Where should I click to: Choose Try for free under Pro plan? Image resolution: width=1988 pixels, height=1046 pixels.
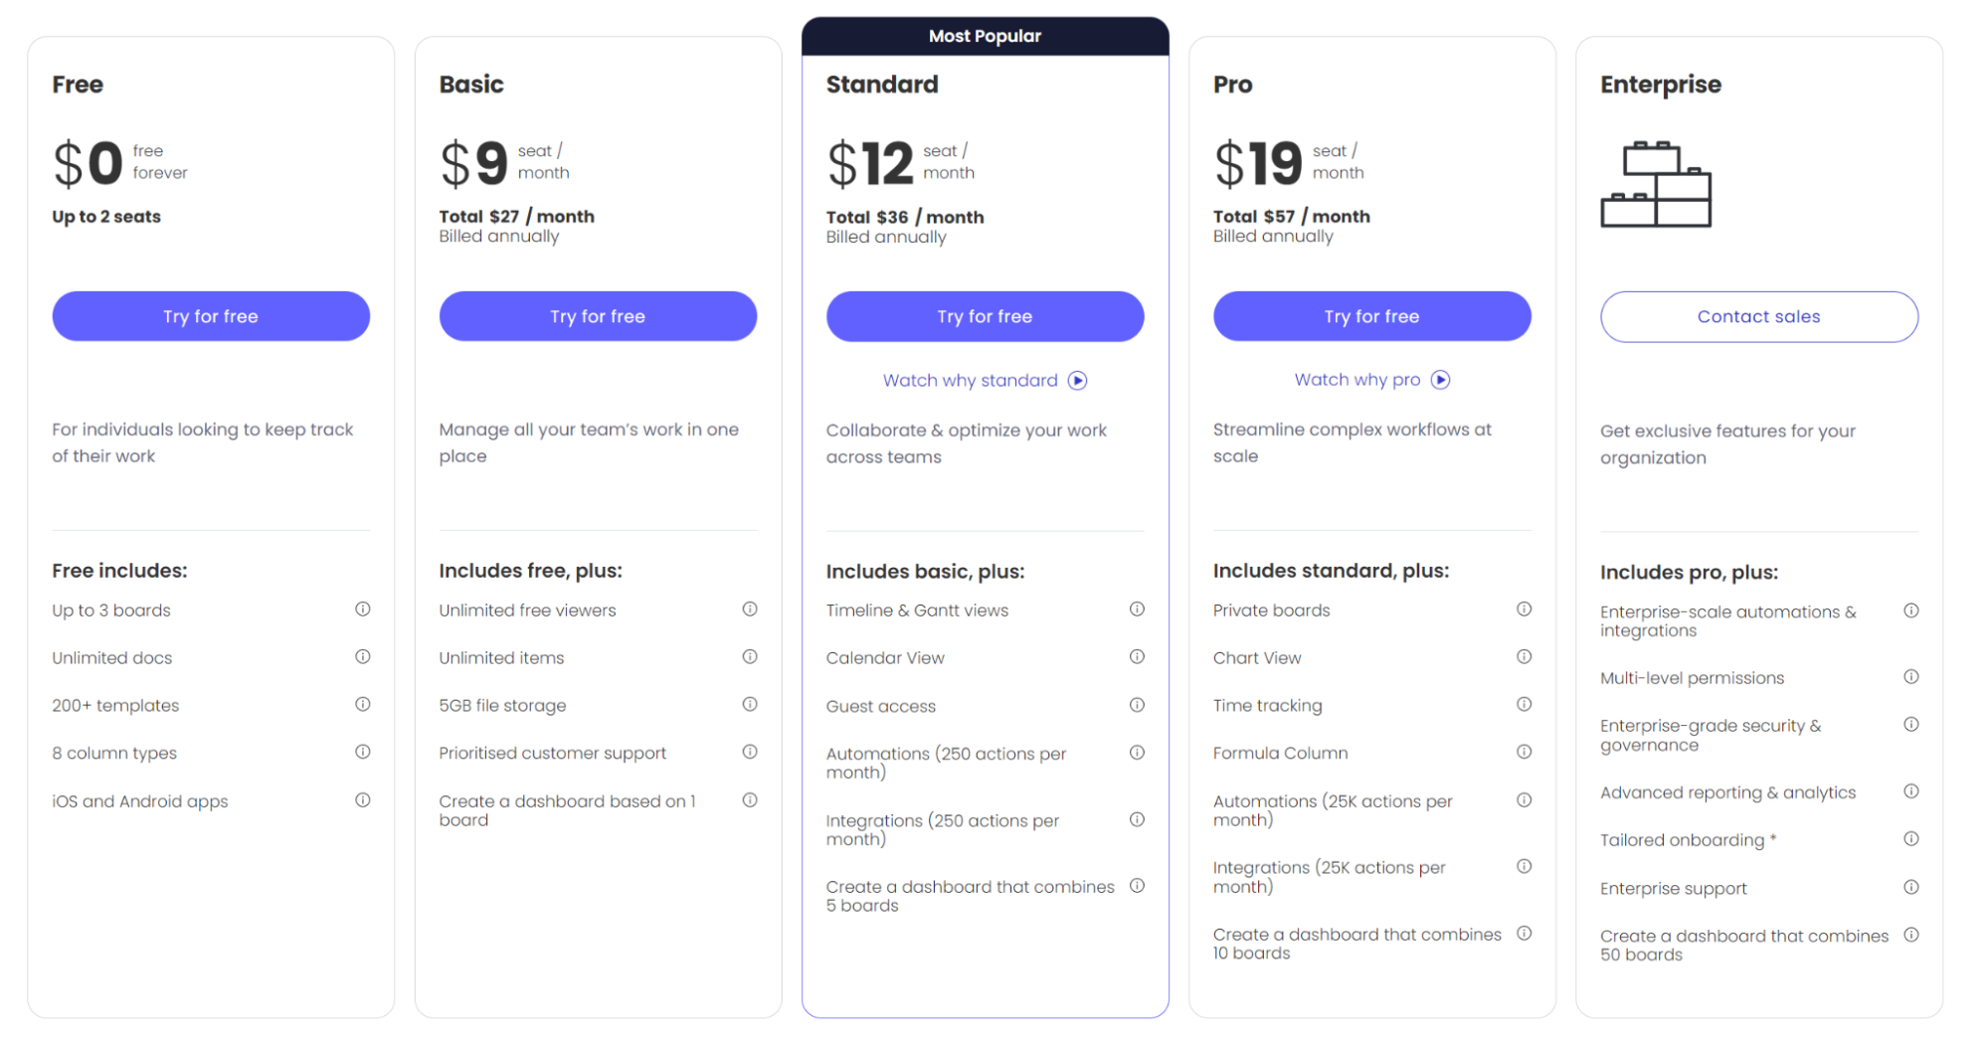pos(1371,316)
